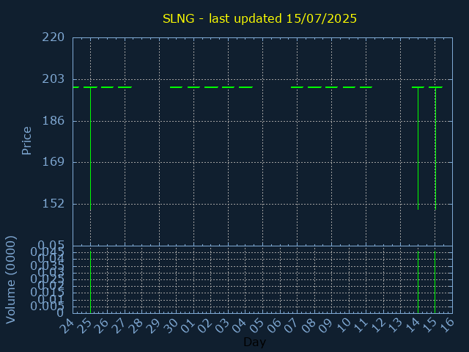Click the Day axis title

click(x=254, y=342)
